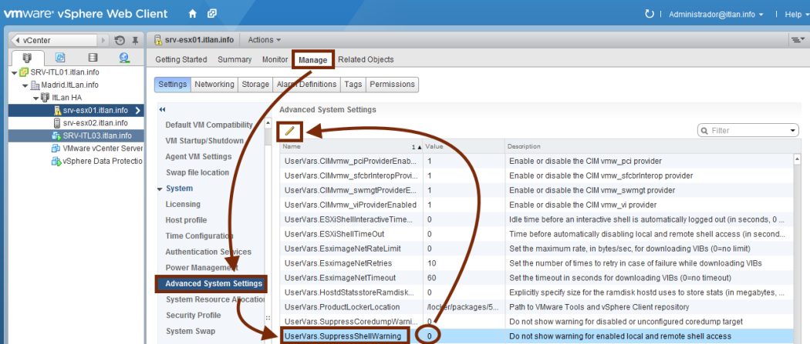The image size is (810, 344).
Task: Click the Filter search field
Action: [x=744, y=131]
